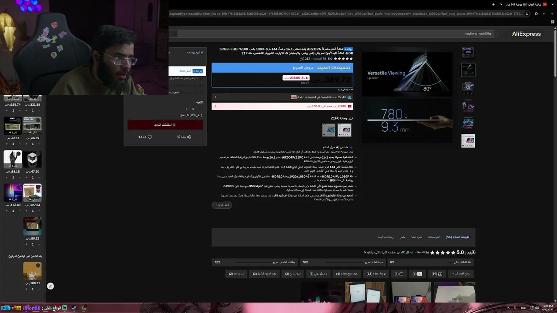Open the product thumbnail priced 66.89
557x313 pixels.
point(32,126)
